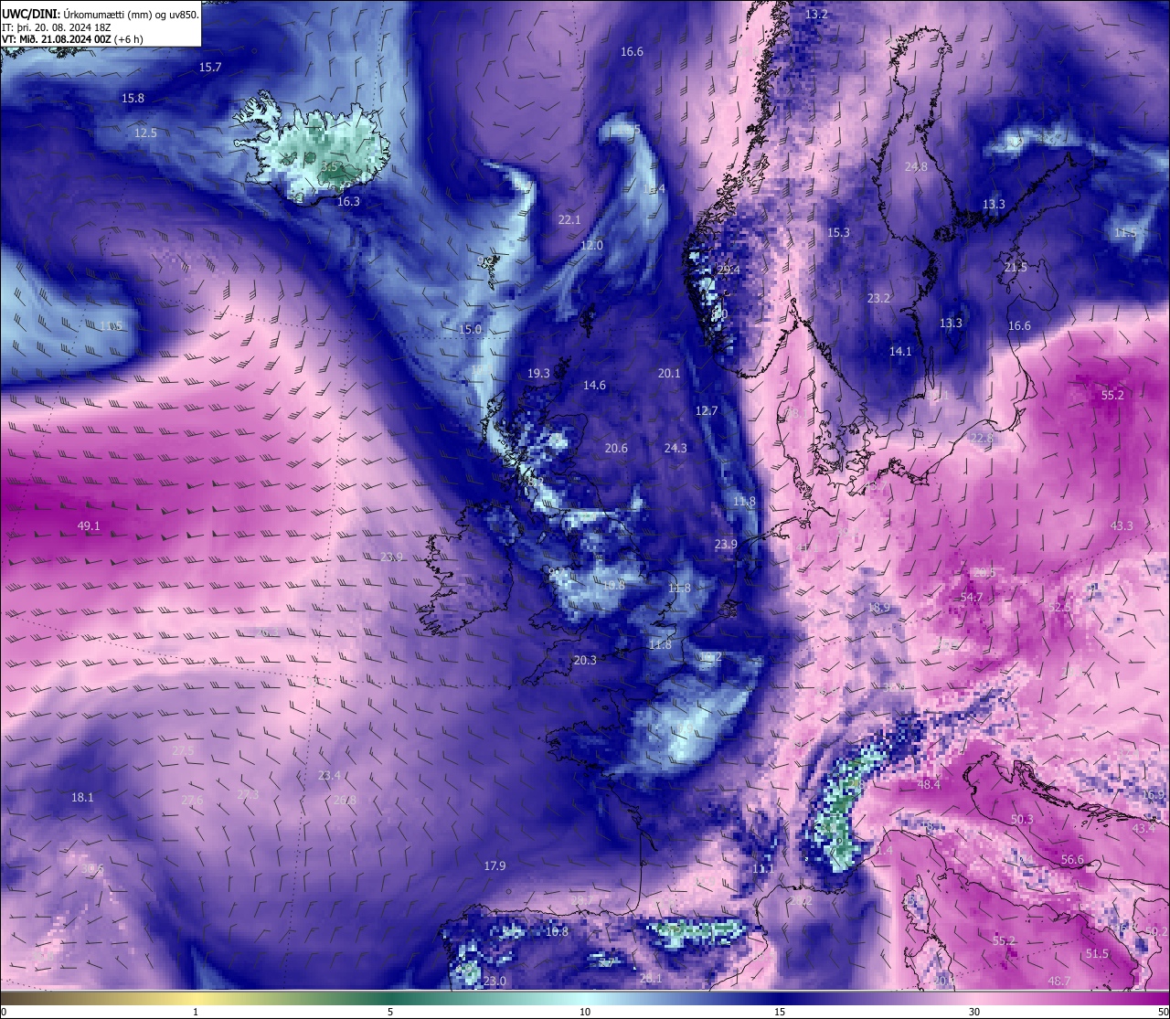Select the 23.2 value over Sweden

[878, 299]
